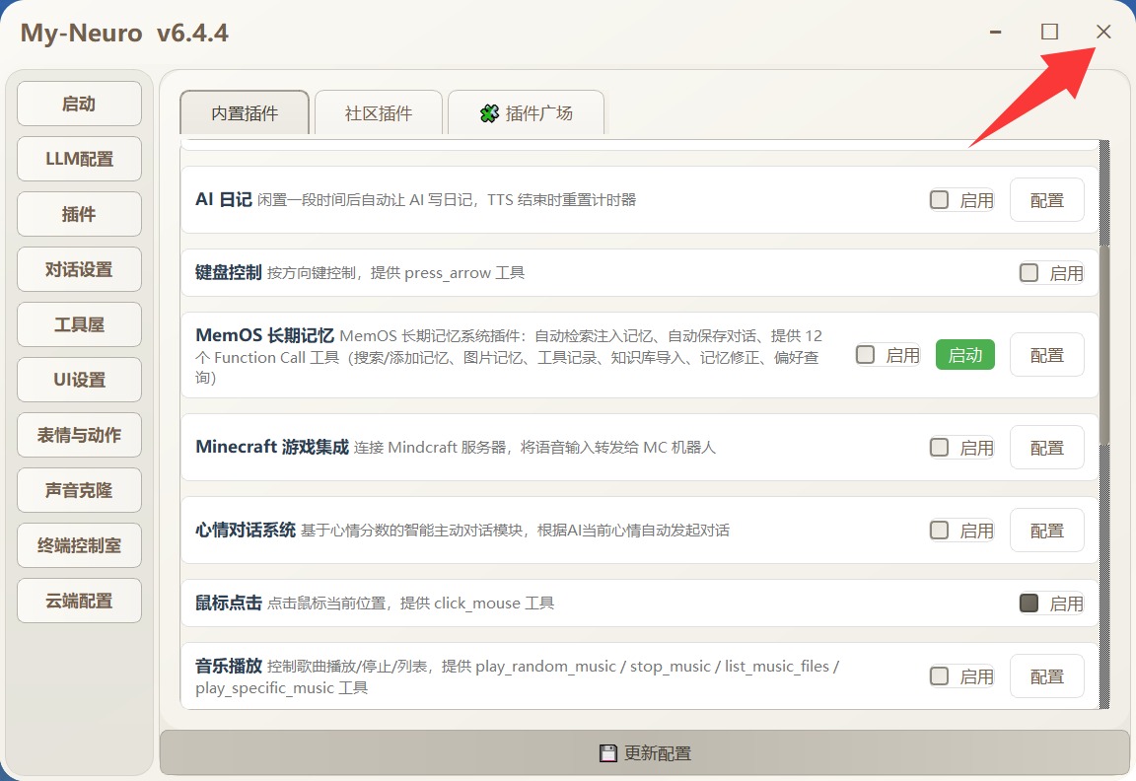Open the 终端控制室 sidebar section
Screen dimensions: 1136x781
79,545
